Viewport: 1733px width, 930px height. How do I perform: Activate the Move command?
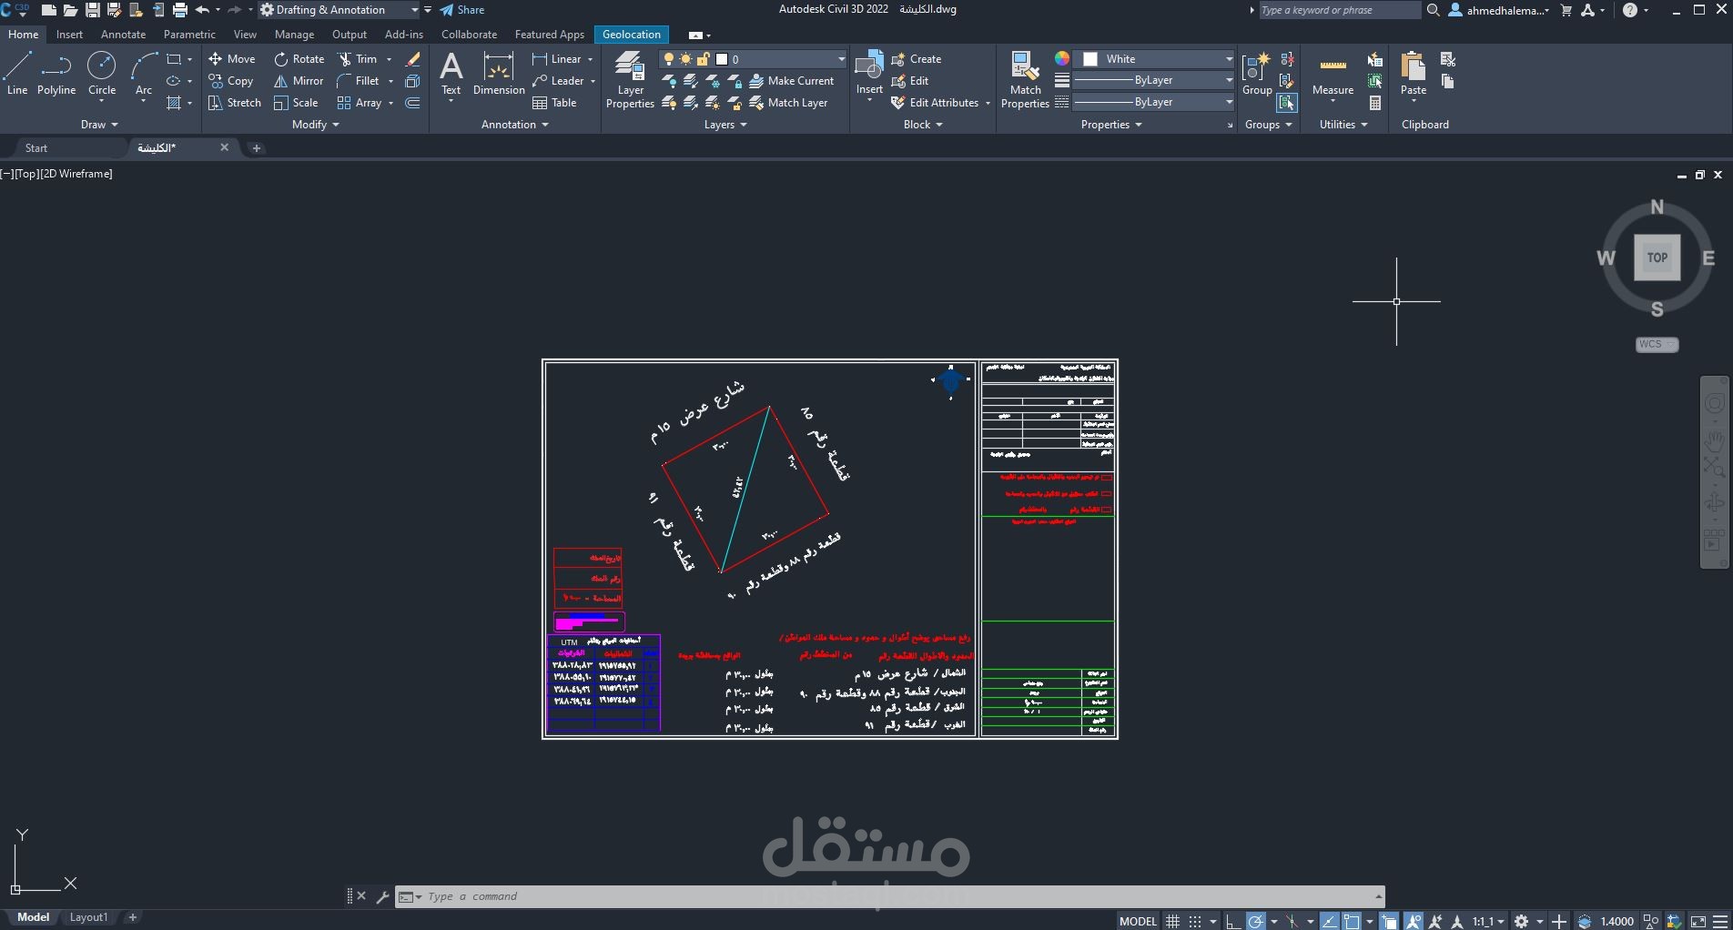232,58
